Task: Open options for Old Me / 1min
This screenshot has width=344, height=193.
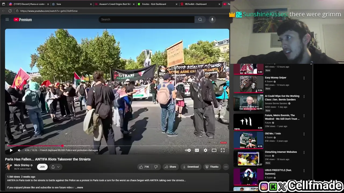Action: (304, 134)
